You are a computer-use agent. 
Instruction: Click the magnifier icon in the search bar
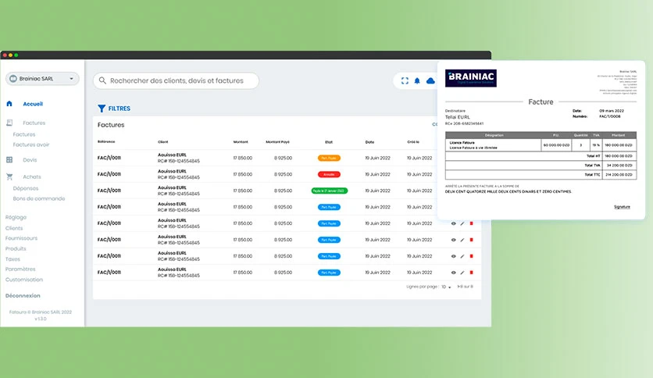[102, 80]
